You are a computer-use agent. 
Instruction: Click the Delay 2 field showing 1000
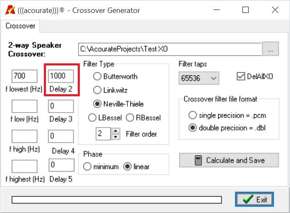click(x=61, y=76)
